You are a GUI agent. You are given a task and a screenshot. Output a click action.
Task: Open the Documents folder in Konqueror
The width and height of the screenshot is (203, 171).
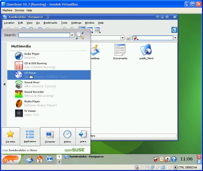[x=120, y=52]
